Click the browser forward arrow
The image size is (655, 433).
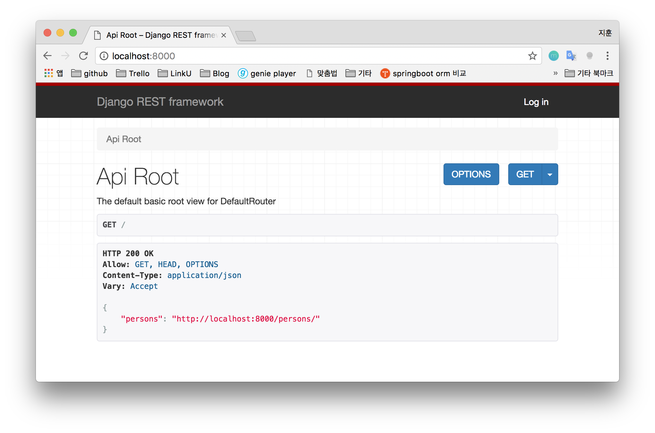[65, 56]
